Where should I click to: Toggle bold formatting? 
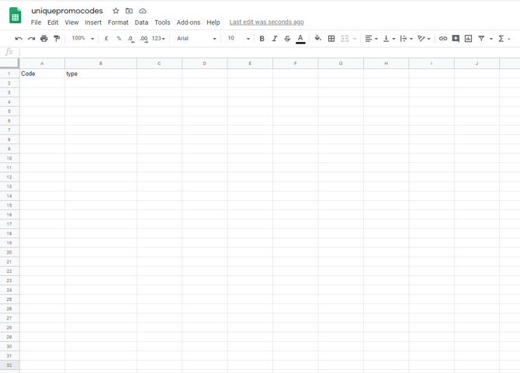pyautogui.click(x=262, y=39)
